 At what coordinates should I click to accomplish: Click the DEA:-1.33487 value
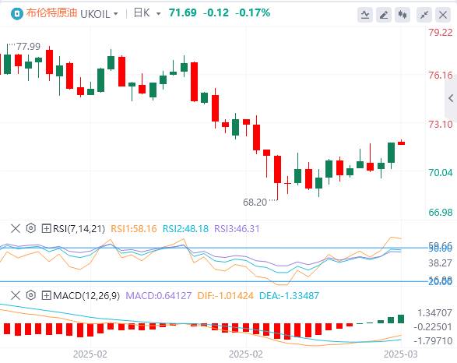click(x=289, y=296)
